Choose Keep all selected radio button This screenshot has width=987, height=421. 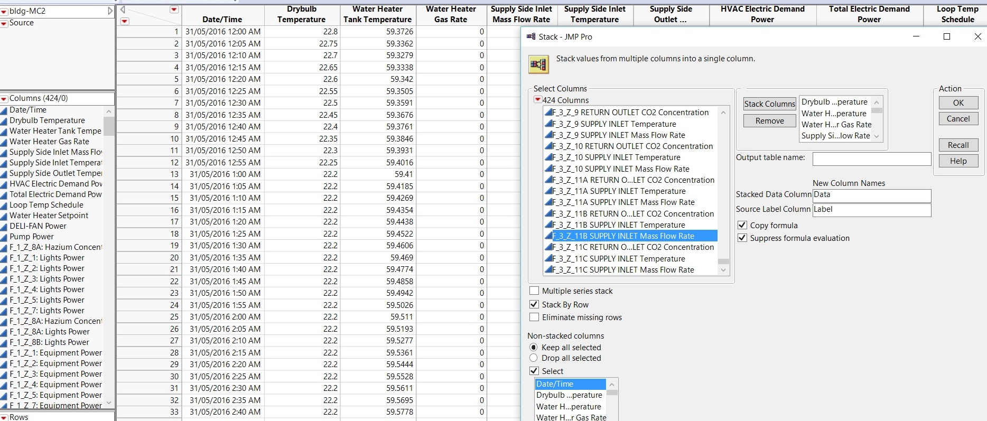point(534,348)
